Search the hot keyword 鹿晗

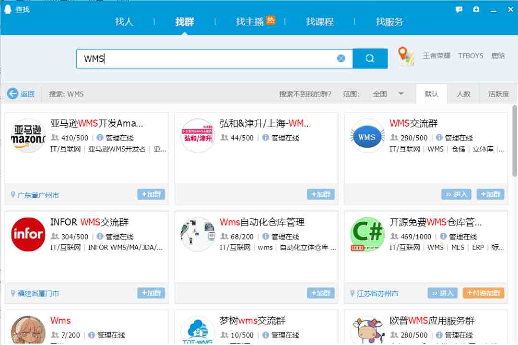(x=498, y=56)
